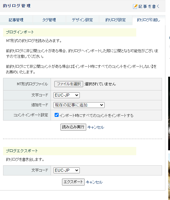Open the 釣りログ設定 tab
This screenshot has width=170, height=200.
115,20
